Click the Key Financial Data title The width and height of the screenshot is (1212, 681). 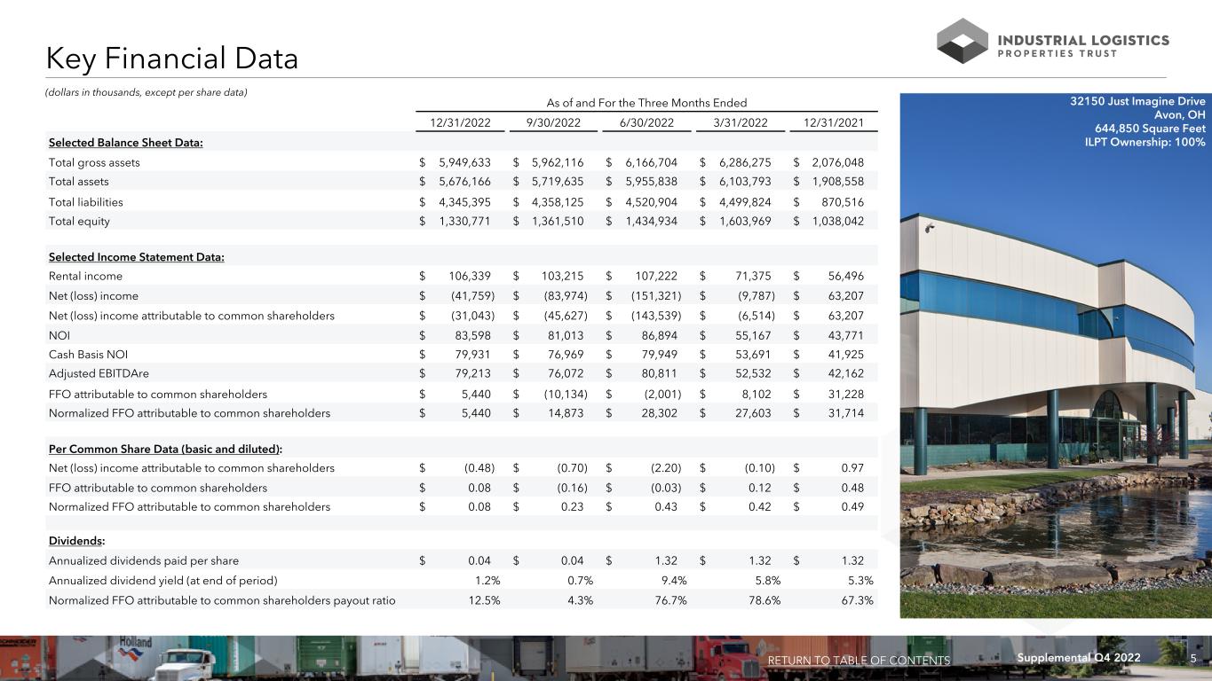[x=172, y=59]
